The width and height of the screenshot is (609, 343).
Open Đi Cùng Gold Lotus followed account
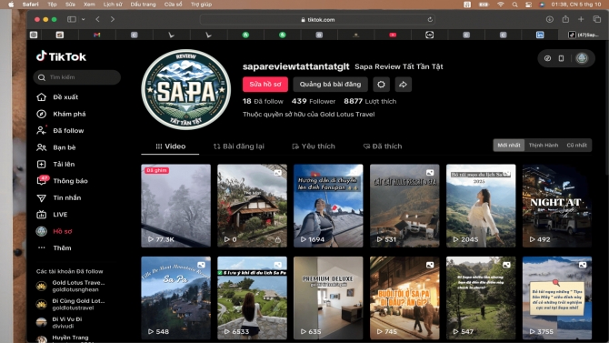[71, 304]
